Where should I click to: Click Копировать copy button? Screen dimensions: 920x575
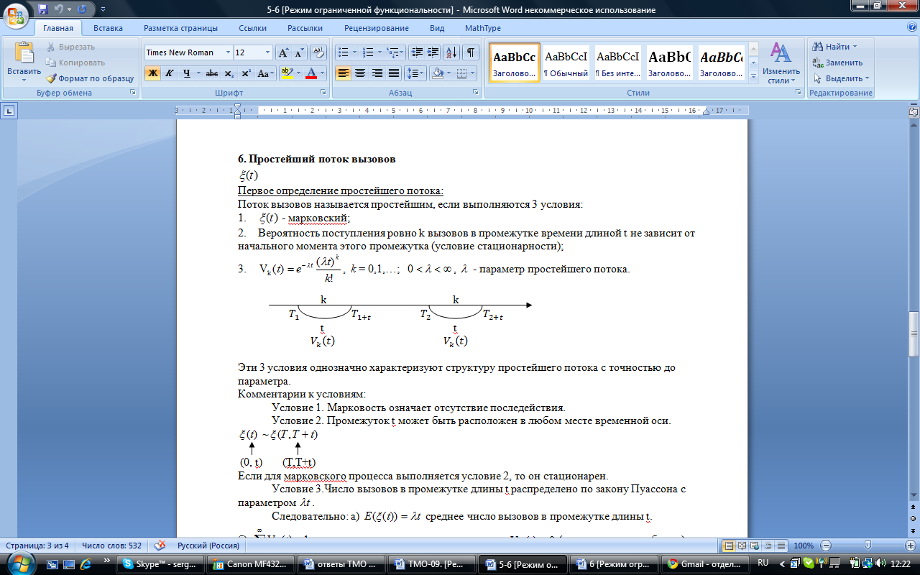click(x=75, y=63)
